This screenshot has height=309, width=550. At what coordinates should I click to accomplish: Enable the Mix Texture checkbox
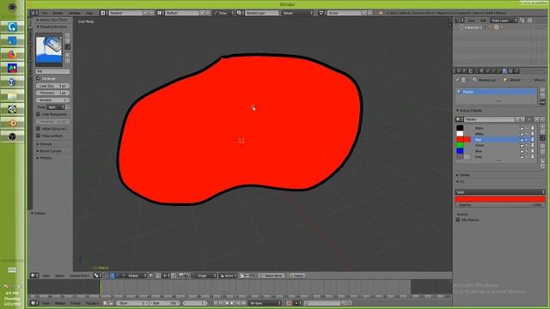(458, 220)
